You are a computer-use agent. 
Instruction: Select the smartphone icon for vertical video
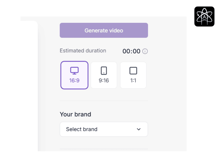tap(104, 71)
